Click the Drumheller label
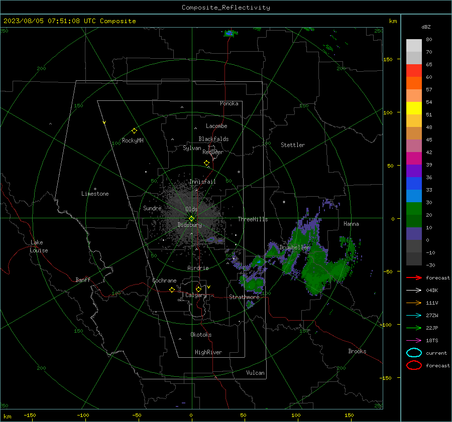The width and height of the screenshot is (452, 422). pos(294,247)
